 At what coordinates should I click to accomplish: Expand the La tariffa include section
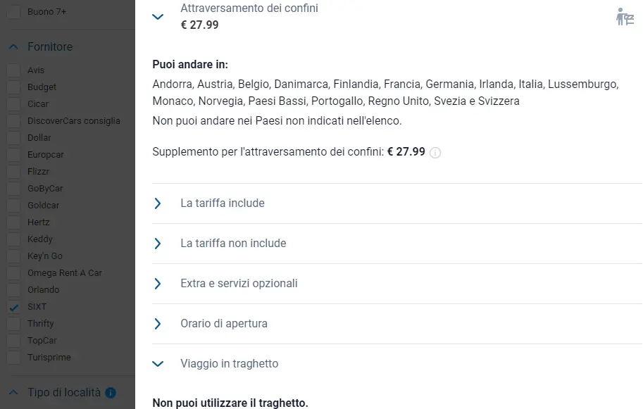(x=158, y=203)
